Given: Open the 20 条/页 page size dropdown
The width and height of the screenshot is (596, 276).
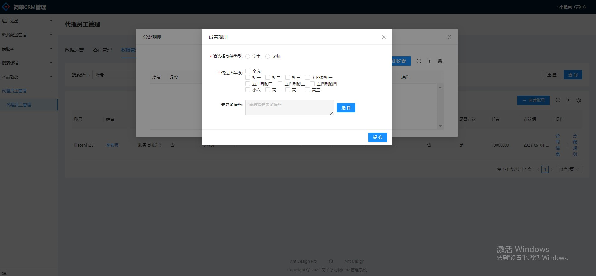Looking at the screenshot, I should pyautogui.click(x=569, y=170).
